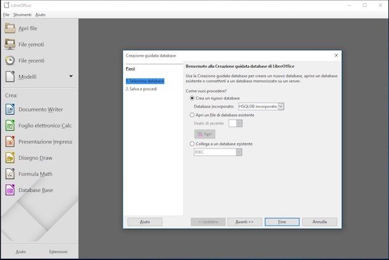Launch Presentazione Impress icon
The width and height of the screenshot is (389, 260).
click(x=10, y=141)
